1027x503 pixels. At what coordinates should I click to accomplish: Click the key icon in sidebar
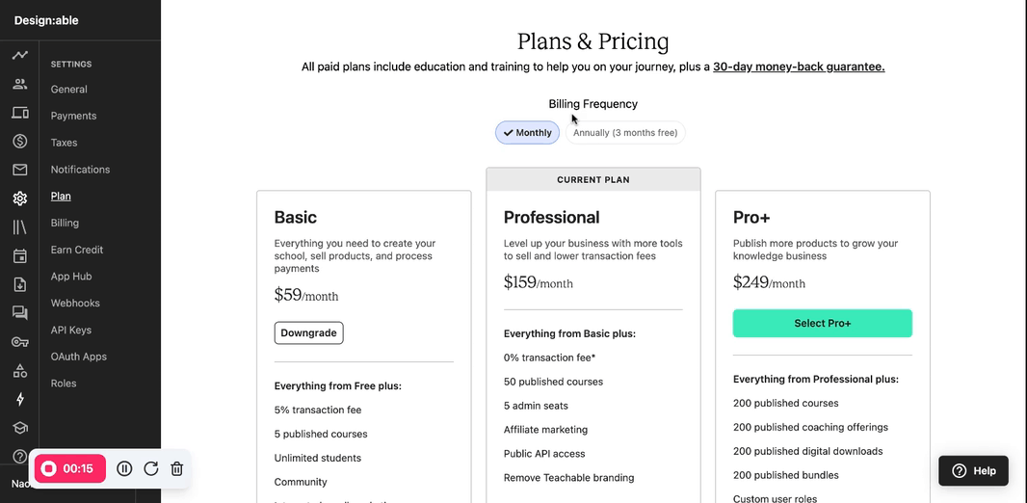tap(19, 342)
